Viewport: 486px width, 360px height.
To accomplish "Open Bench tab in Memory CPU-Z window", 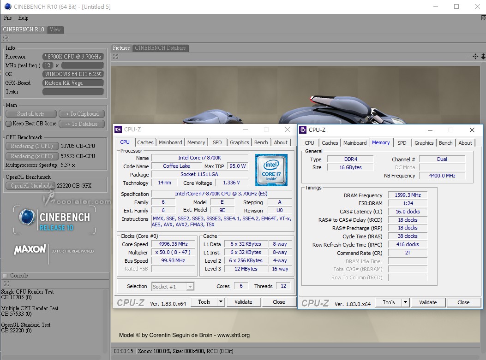I will pyautogui.click(x=446, y=143).
